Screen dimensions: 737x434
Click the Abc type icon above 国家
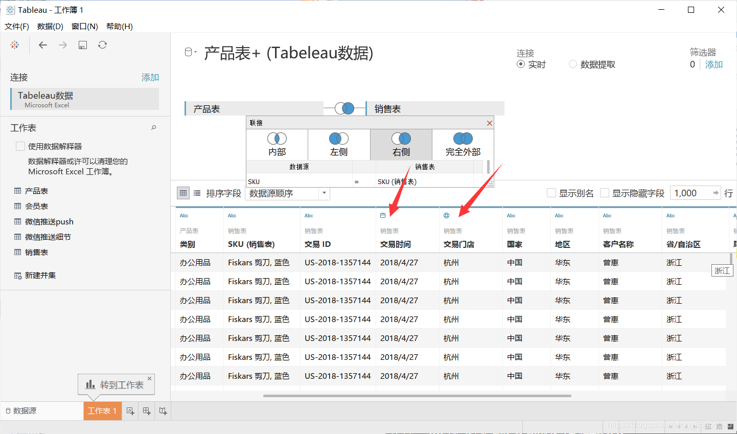tap(511, 216)
